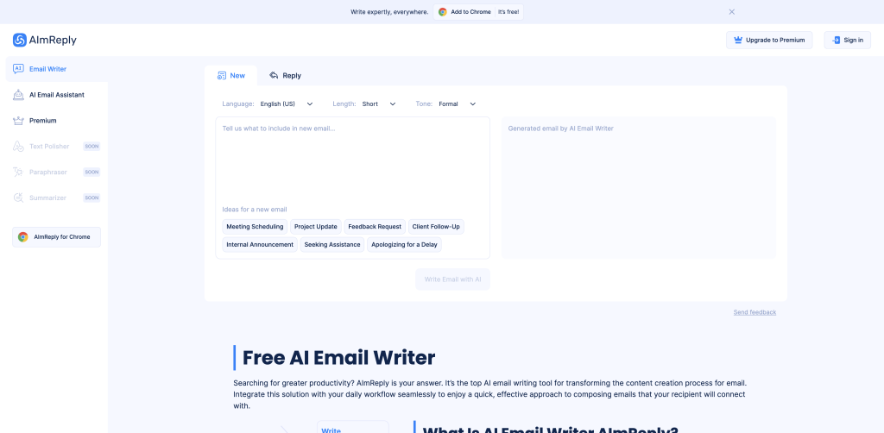Select Text Polisher sidebar item
Viewport: 884px width, 433px height.
tap(56, 147)
